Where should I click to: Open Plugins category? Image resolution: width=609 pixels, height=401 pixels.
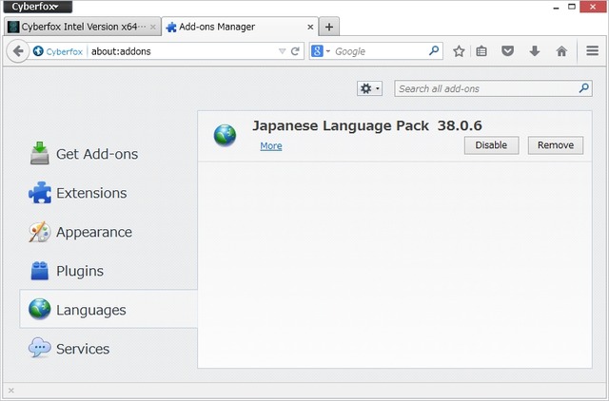click(108, 271)
